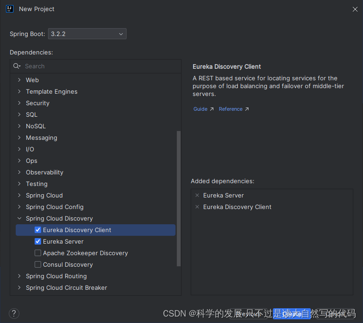The image size is (363, 323).
Task: Expand the Spring Cloud Circuit Breaker category
Action: point(19,287)
